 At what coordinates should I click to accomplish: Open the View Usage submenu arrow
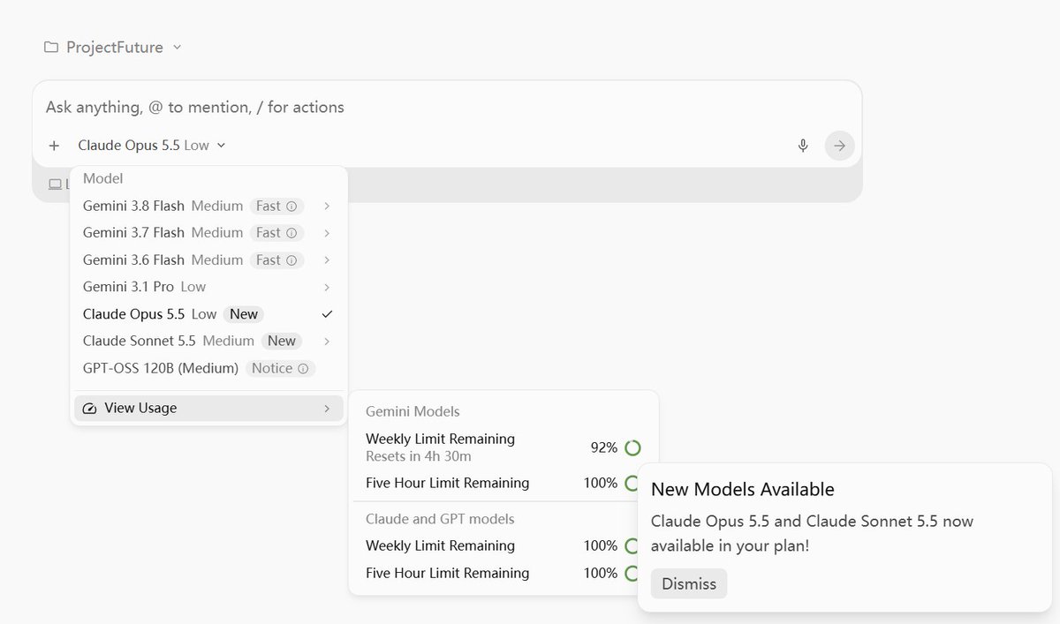(x=327, y=409)
